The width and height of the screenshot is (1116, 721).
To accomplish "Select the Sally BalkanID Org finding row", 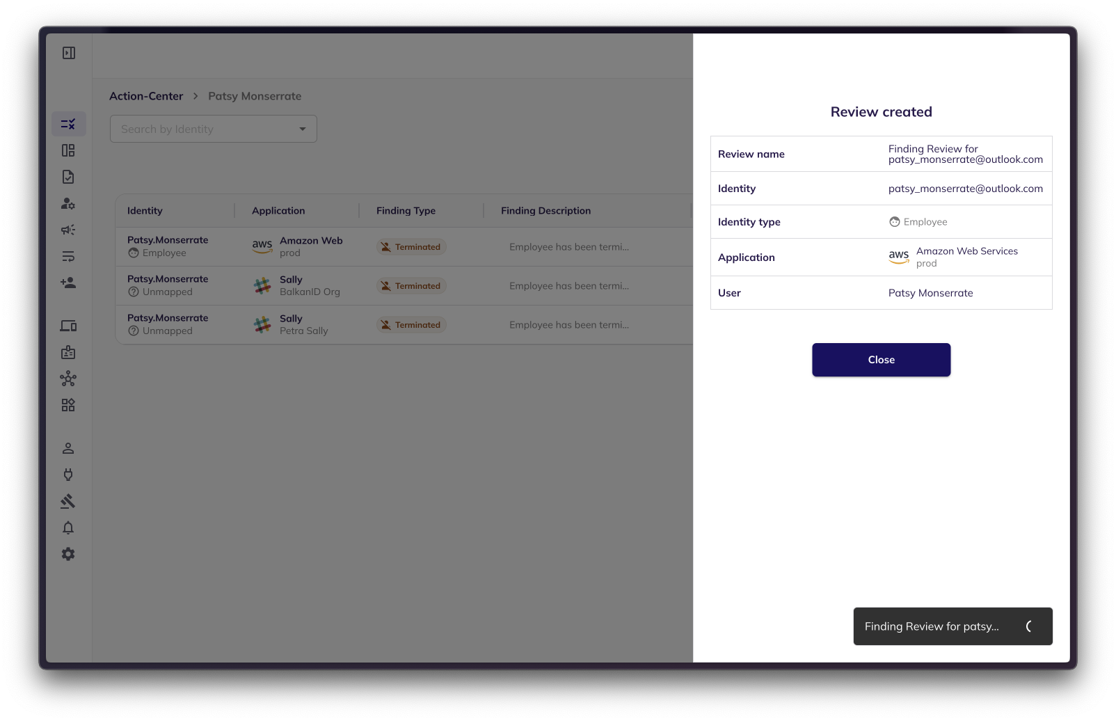I will [404, 286].
